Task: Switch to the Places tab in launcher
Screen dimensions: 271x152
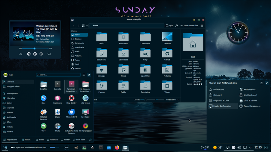Action: point(26,140)
